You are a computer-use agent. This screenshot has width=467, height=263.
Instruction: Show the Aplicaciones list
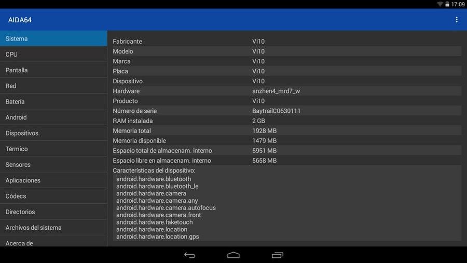(x=53, y=180)
